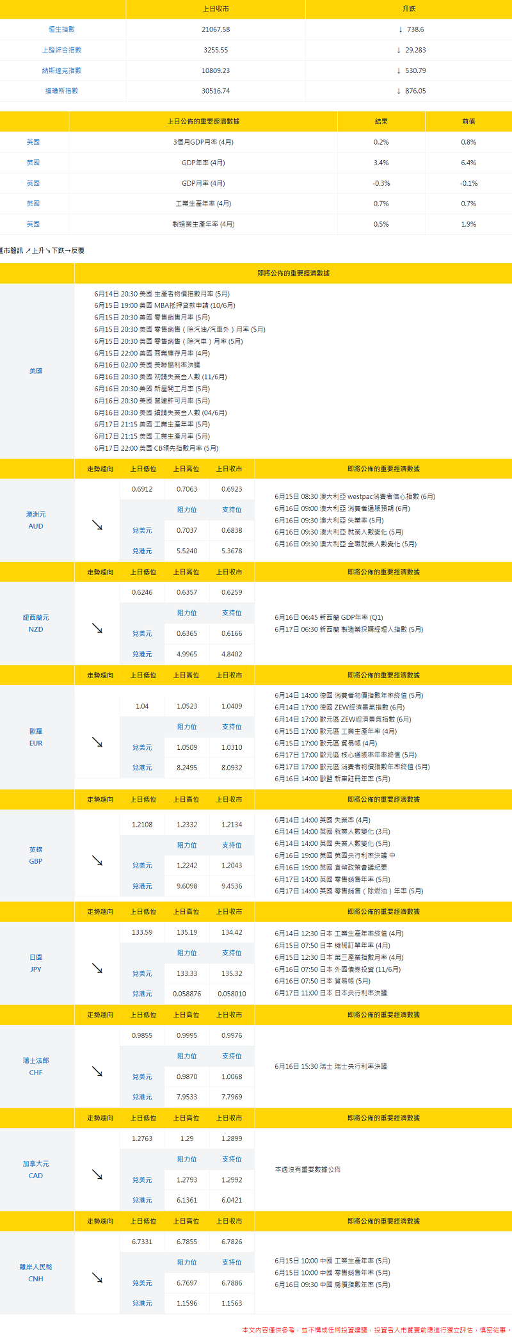Click the 瑞士央行利率決議 entry
This screenshot has height=1337, width=512.
tap(331, 1066)
